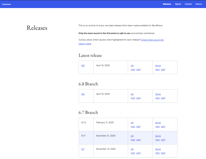This screenshot has width=206, height=159.
Task: Download zip from the 6.8 Branch table
Action: point(132,94)
